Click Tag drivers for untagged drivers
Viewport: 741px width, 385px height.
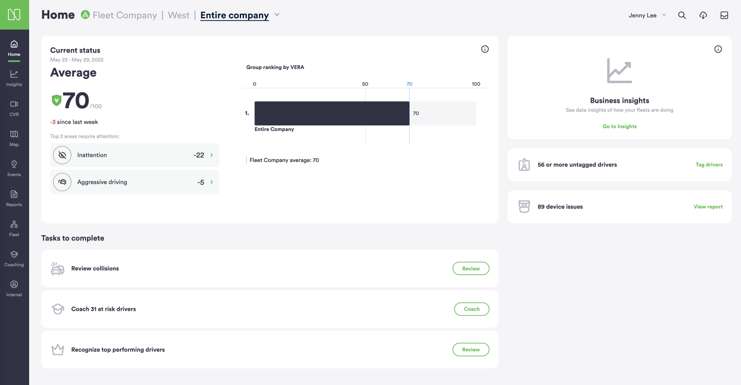point(709,164)
